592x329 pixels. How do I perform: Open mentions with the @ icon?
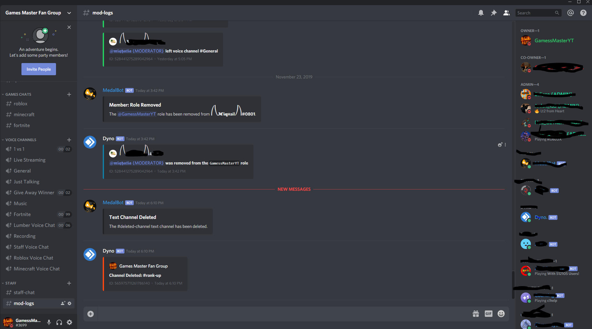(571, 13)
